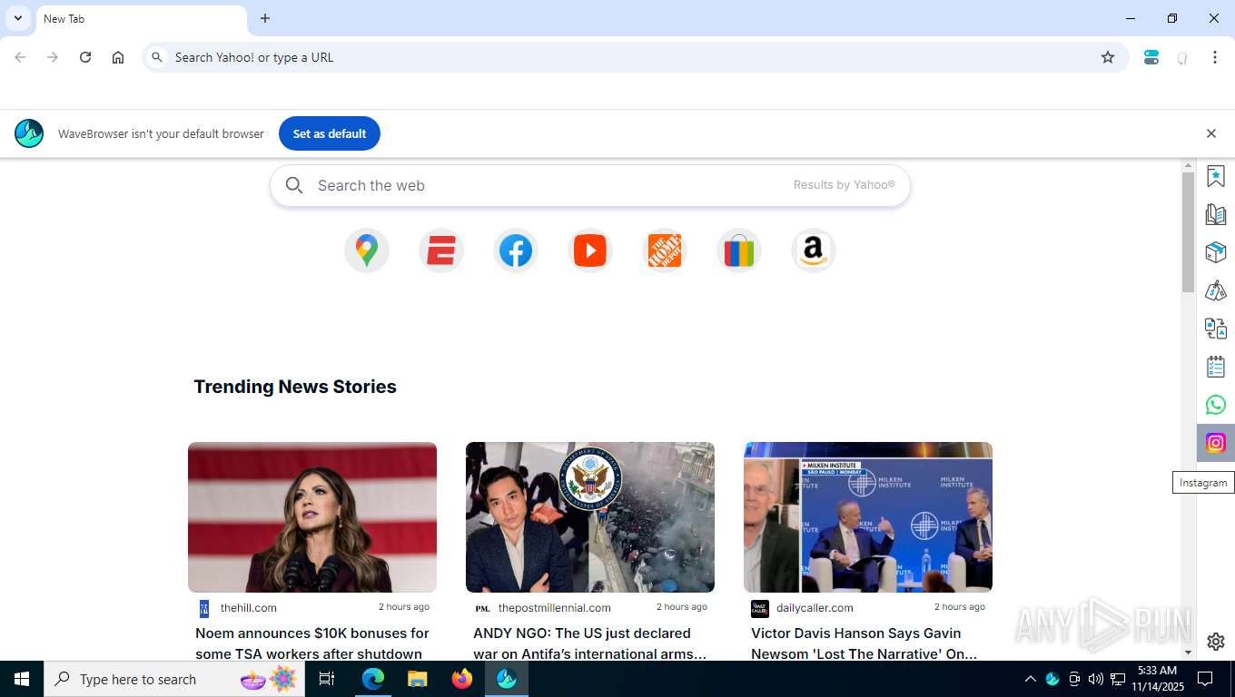Screen dimensions: 1235x697
Task: Click the taskbar search box
Action: tap(174, 679)
